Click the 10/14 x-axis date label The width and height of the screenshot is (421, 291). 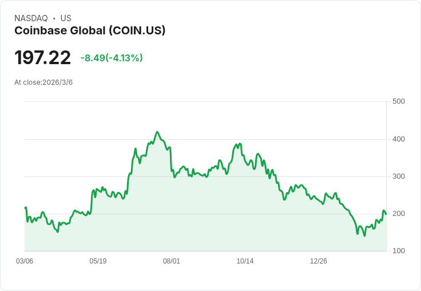pyautogui.click(x=245, y=261)
